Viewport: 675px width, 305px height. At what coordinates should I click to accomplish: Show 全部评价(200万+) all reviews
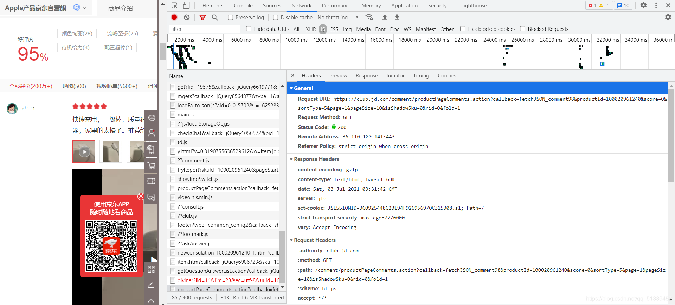[x=31, y=86]
